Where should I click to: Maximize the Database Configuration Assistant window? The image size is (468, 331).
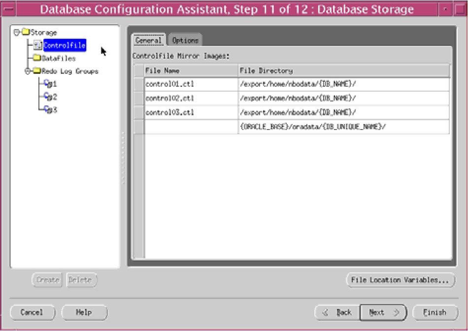point(460,9)
